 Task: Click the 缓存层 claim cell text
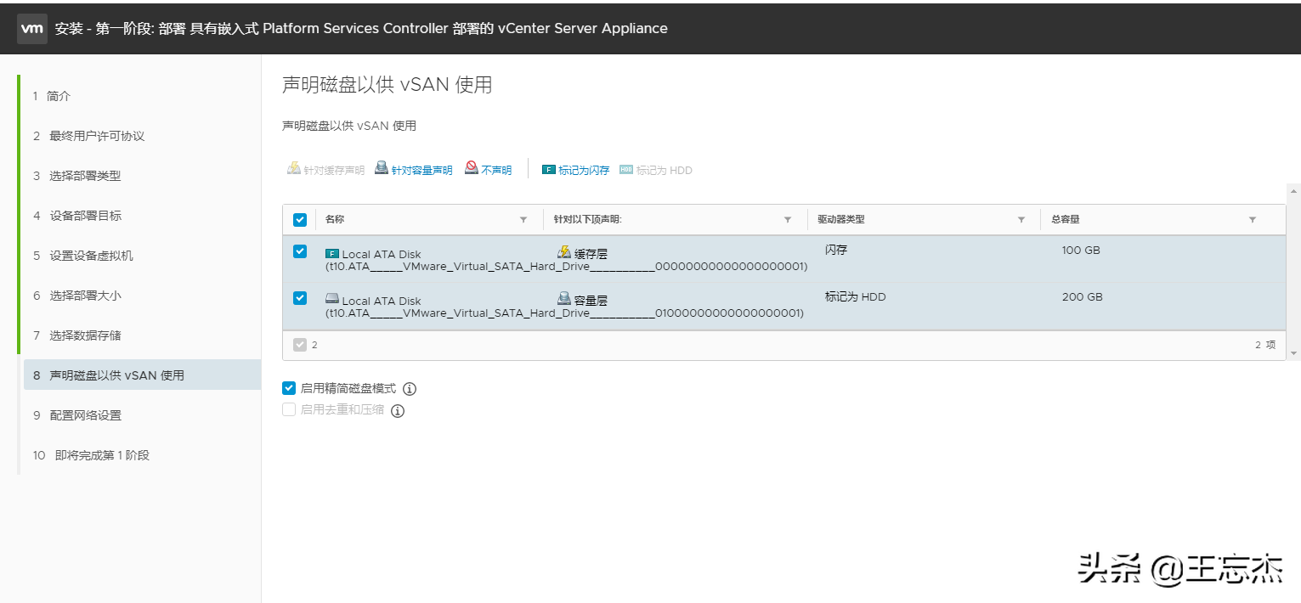coord(591,254)
